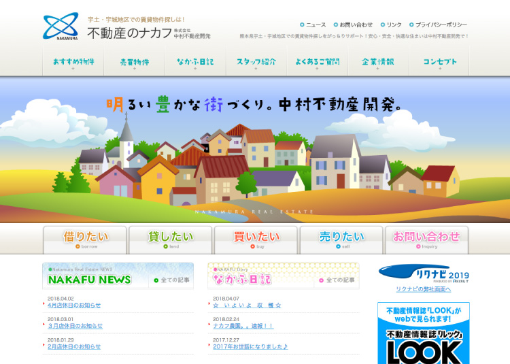Click the 買いたい buy button
Screen dimensions: 510x364
(256, 239)
